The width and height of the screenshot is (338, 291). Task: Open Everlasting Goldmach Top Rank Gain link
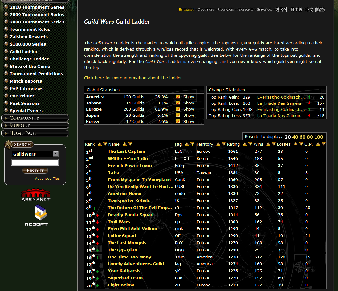(281, 97)
